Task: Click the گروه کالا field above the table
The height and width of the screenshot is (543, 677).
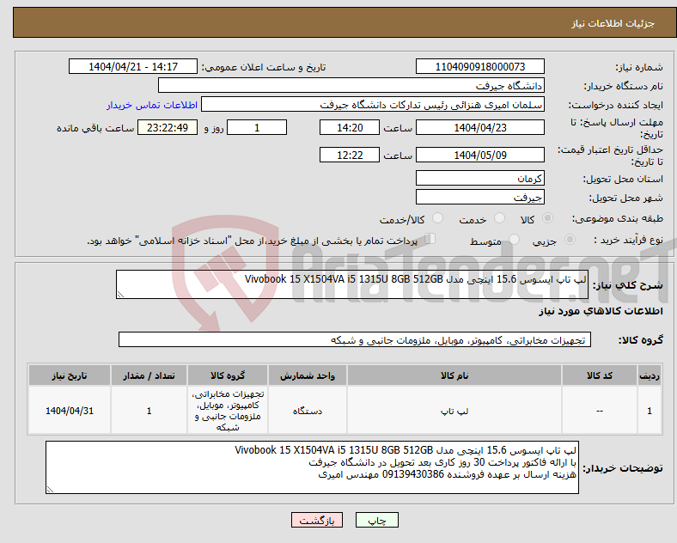Action: [x=355, y=339]
